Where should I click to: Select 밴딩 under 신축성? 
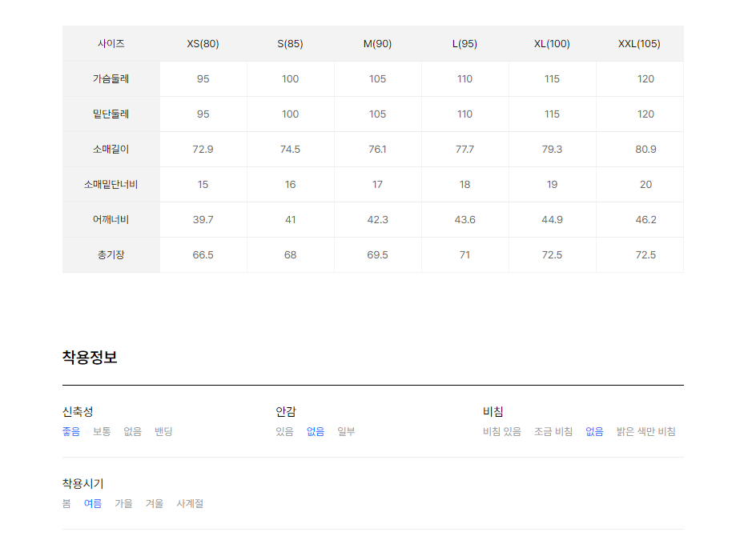coord(163,432)
